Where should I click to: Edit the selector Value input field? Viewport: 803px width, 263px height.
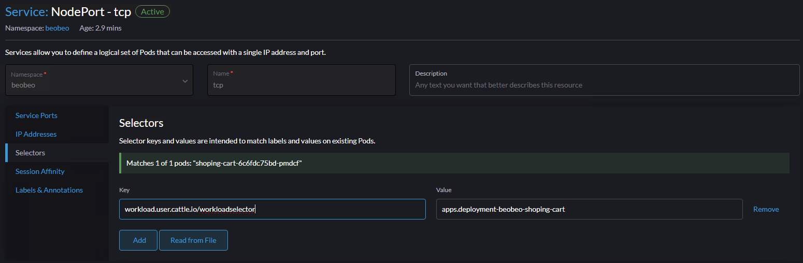click(589, 209)
